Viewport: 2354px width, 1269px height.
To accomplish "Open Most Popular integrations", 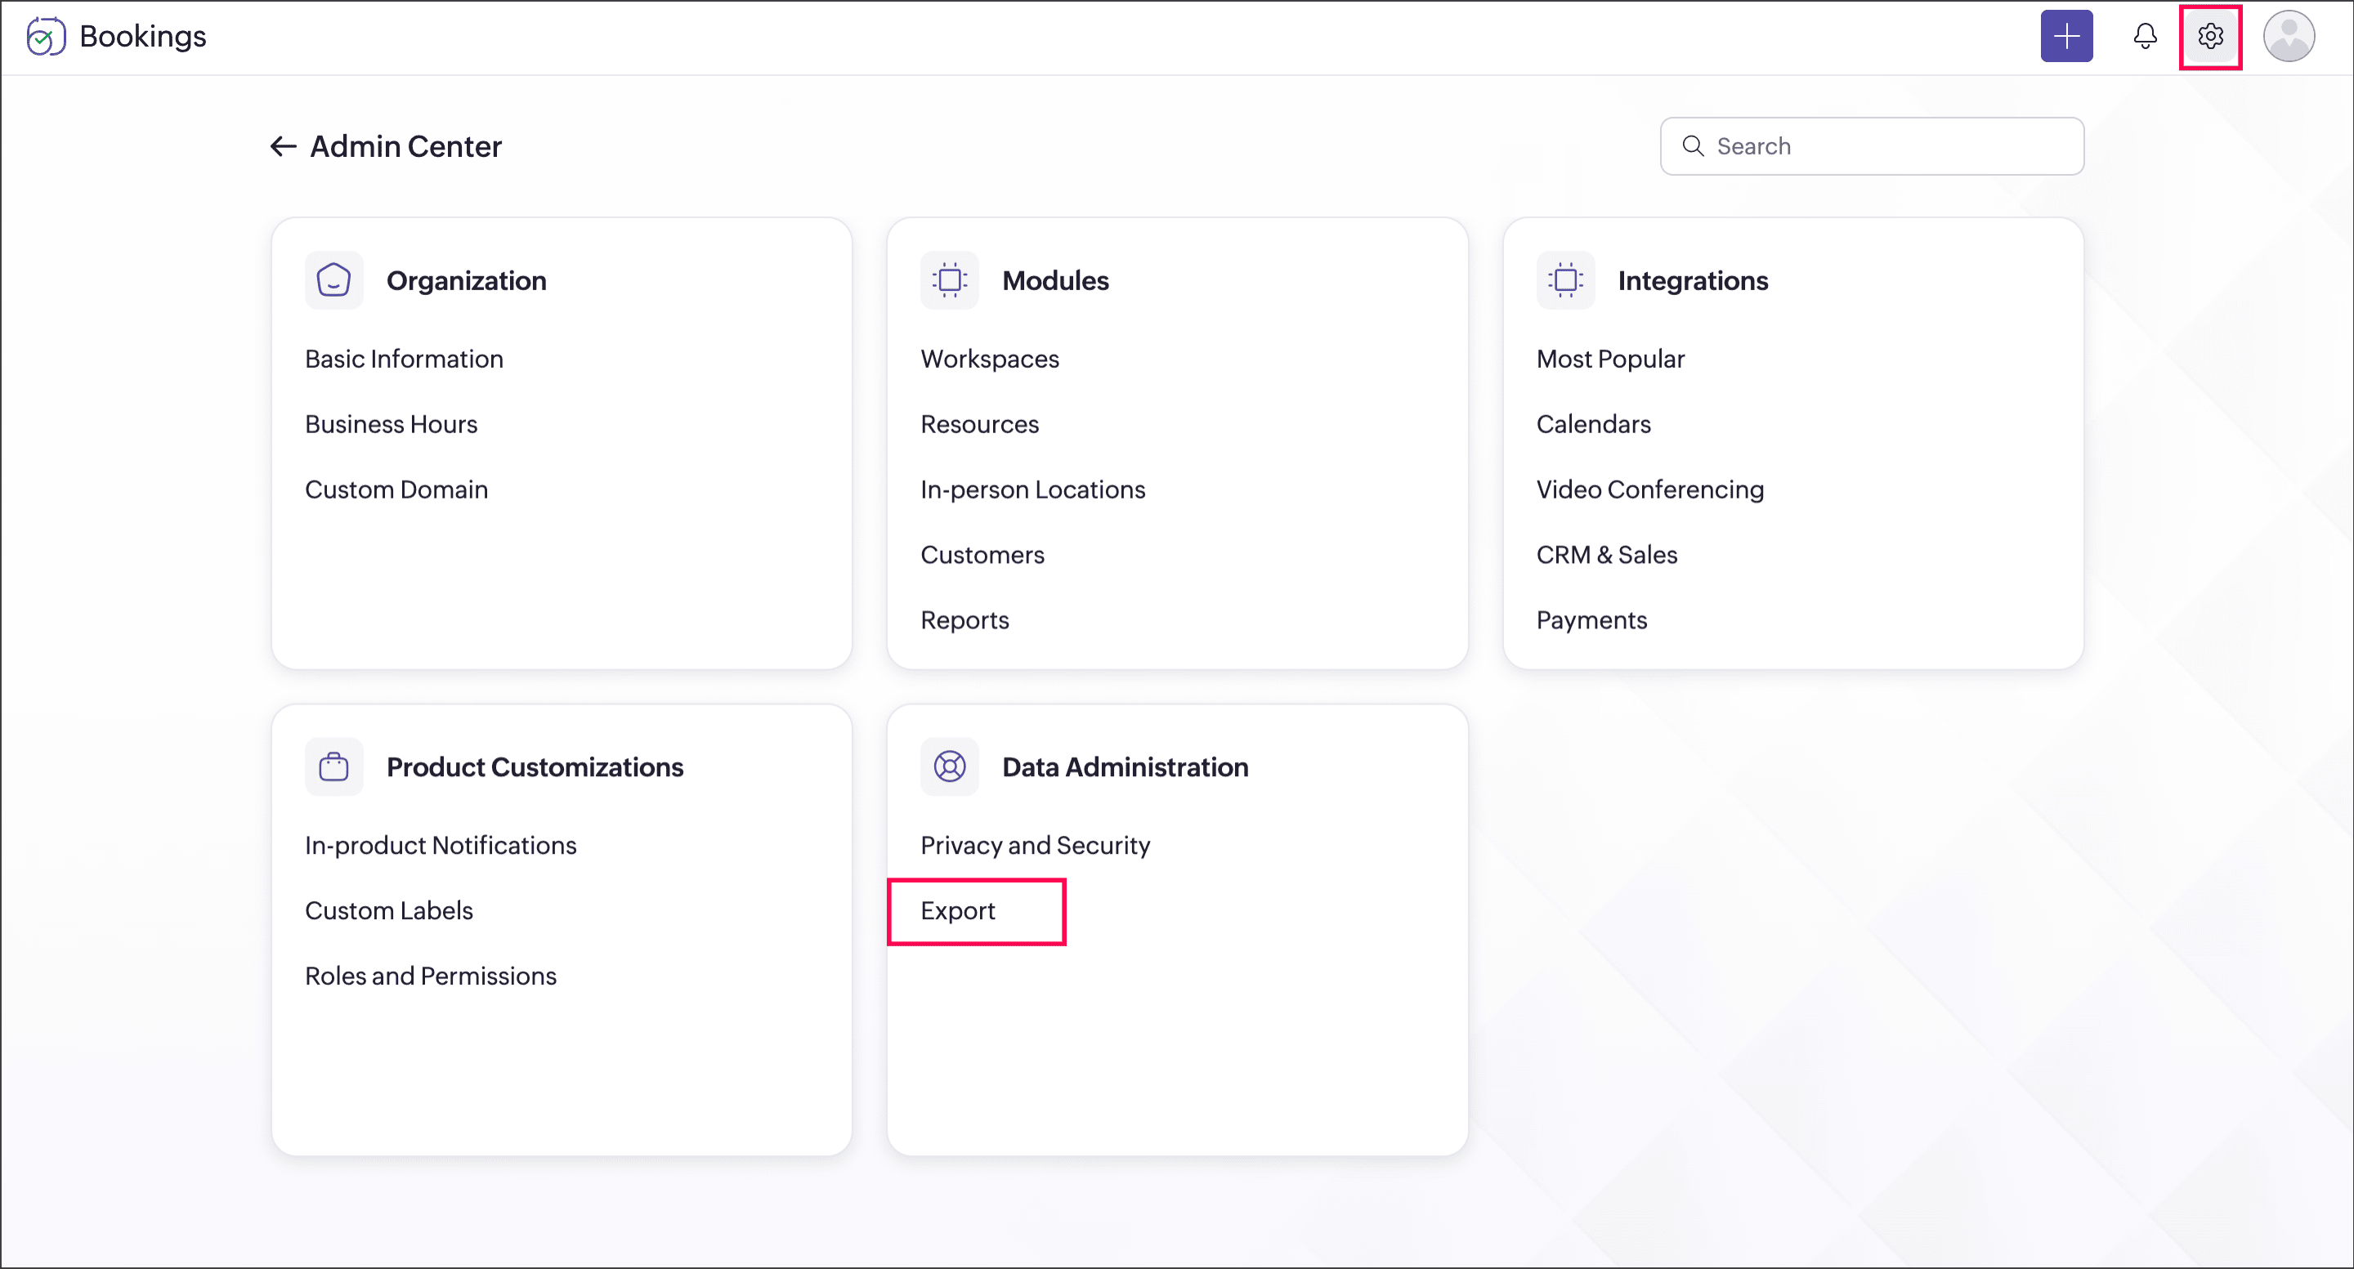I will coord(1610,359).
